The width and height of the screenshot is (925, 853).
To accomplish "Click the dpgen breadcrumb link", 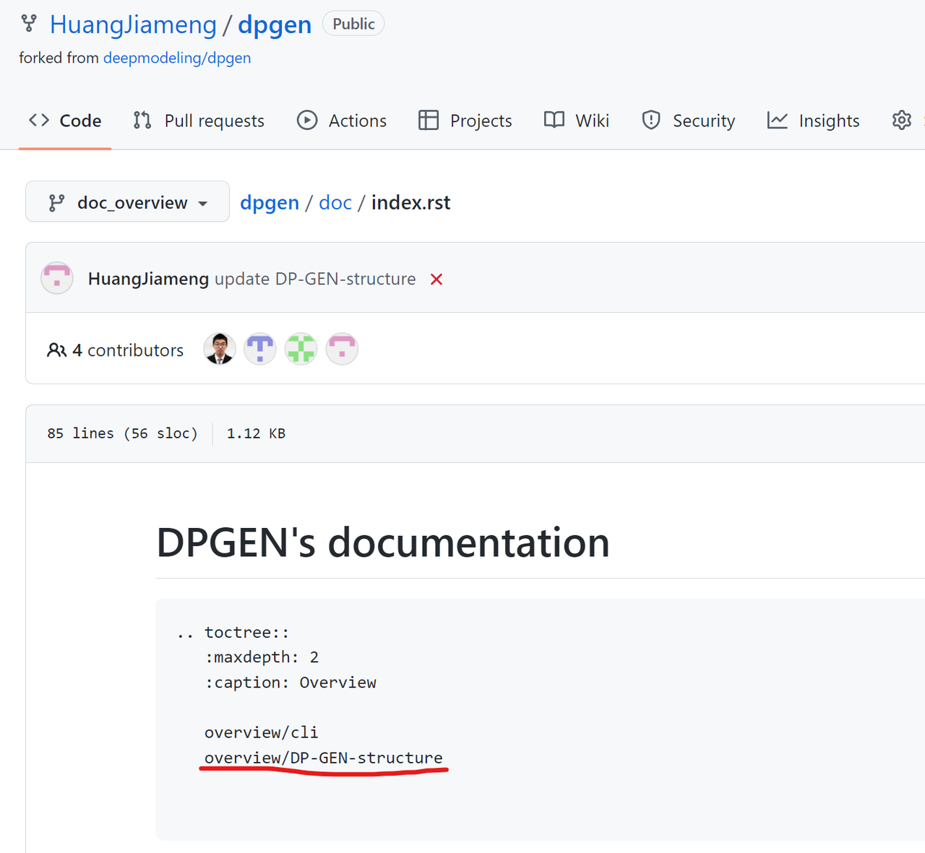I will pos(270,203).
